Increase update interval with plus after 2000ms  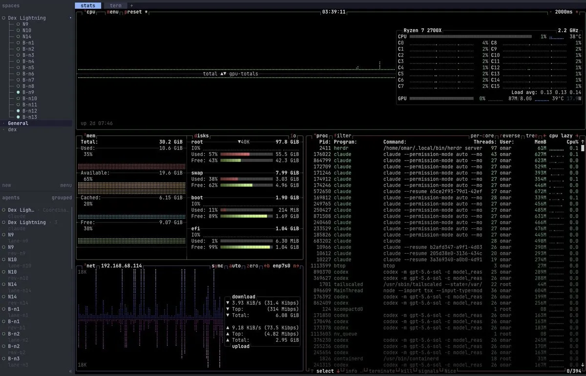tap(578, 12)
